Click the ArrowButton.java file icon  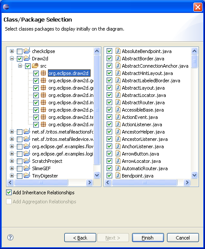tap(118, 153)
